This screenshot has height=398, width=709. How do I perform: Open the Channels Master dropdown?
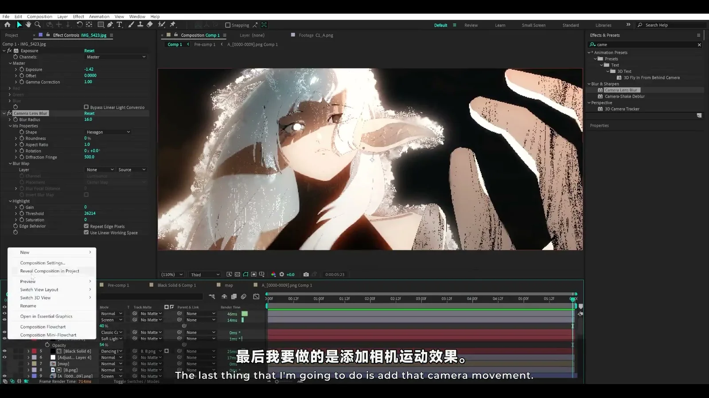pyautogui.click(x=116, y=57)
